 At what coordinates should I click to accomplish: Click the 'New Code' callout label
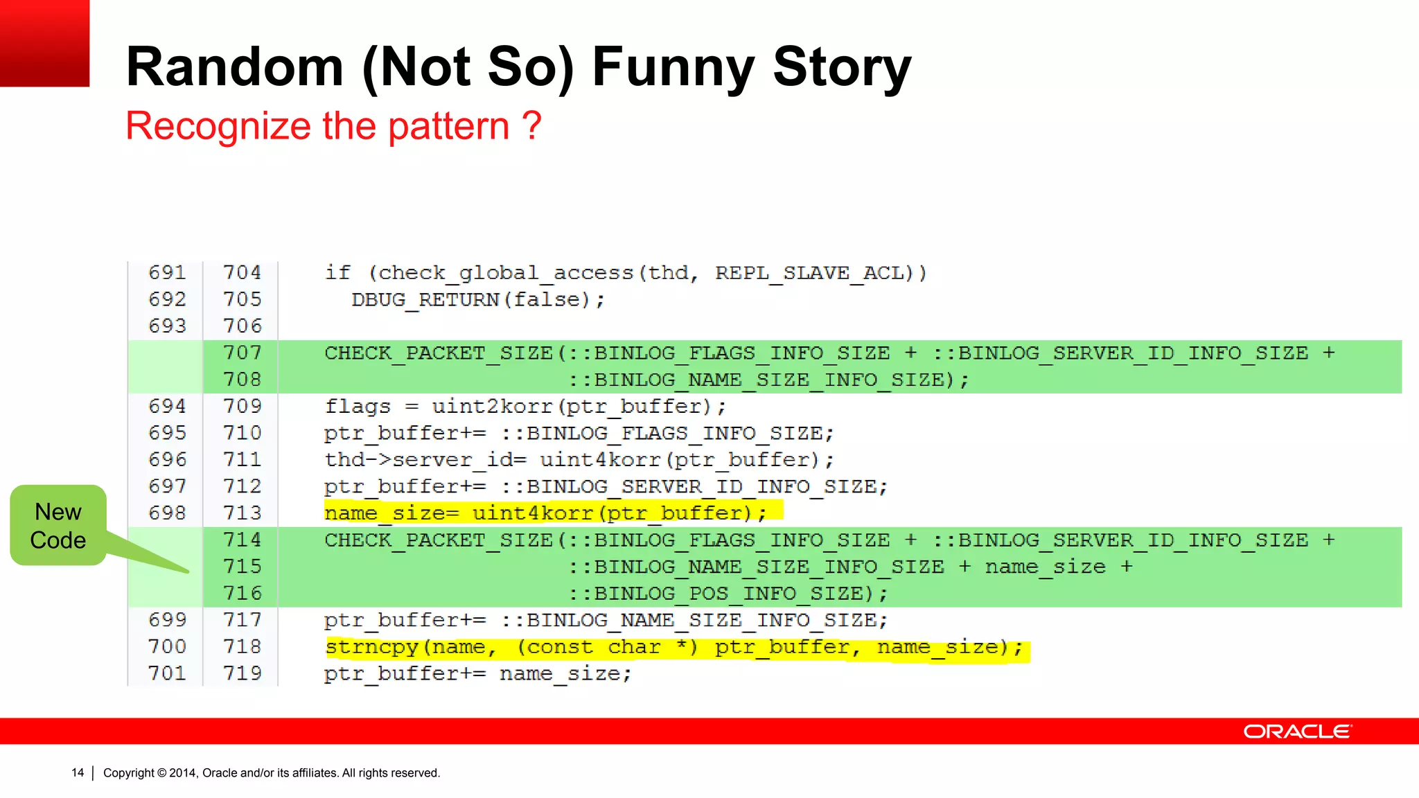click(58, 526)
